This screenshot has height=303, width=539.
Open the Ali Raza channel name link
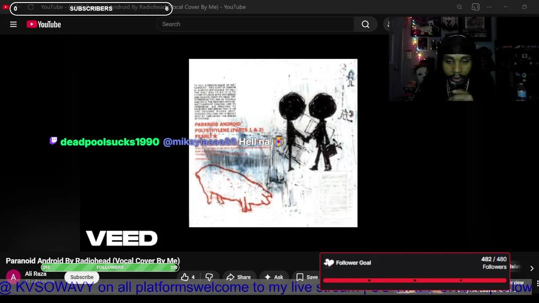pos(35,274)
